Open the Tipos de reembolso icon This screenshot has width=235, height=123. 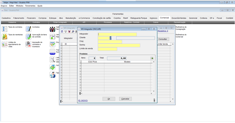tap(5, 37)
